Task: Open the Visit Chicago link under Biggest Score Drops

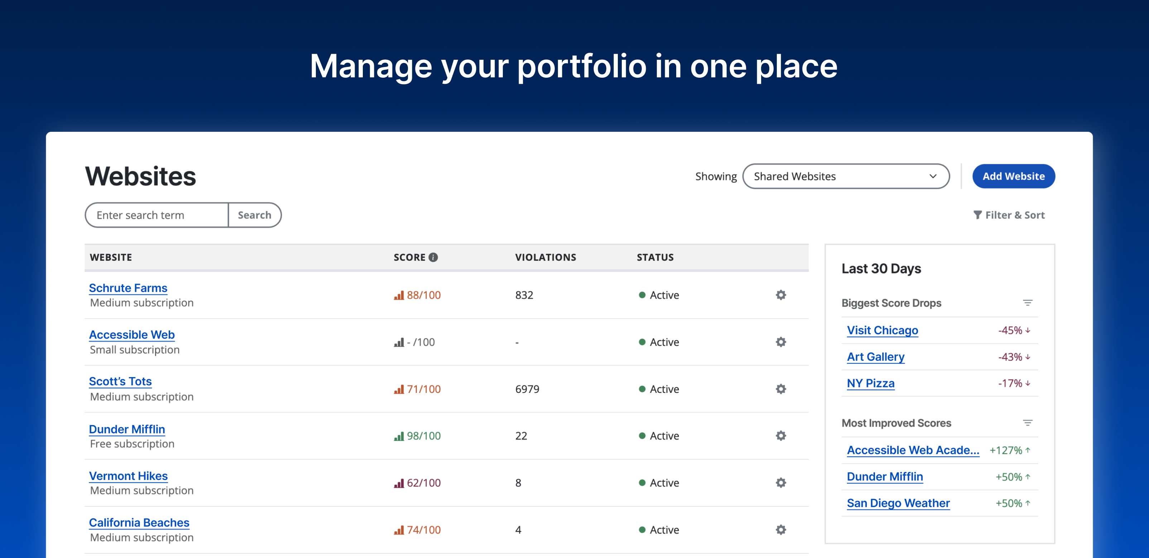Action: (x=882, y=330)
